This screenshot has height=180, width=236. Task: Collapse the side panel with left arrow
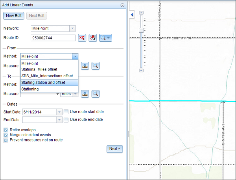coord(132,15)
